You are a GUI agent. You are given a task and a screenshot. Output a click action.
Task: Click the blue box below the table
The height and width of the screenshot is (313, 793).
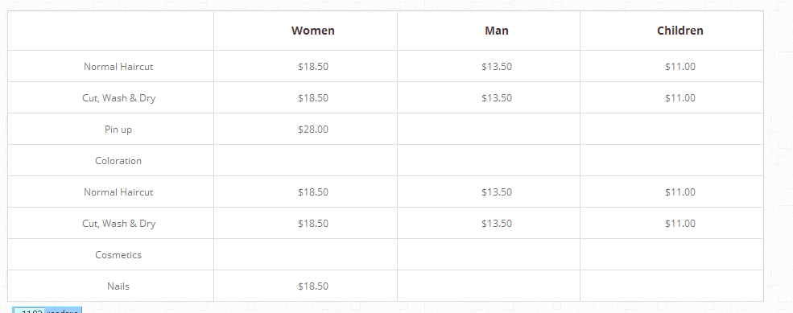coord(47,310)
